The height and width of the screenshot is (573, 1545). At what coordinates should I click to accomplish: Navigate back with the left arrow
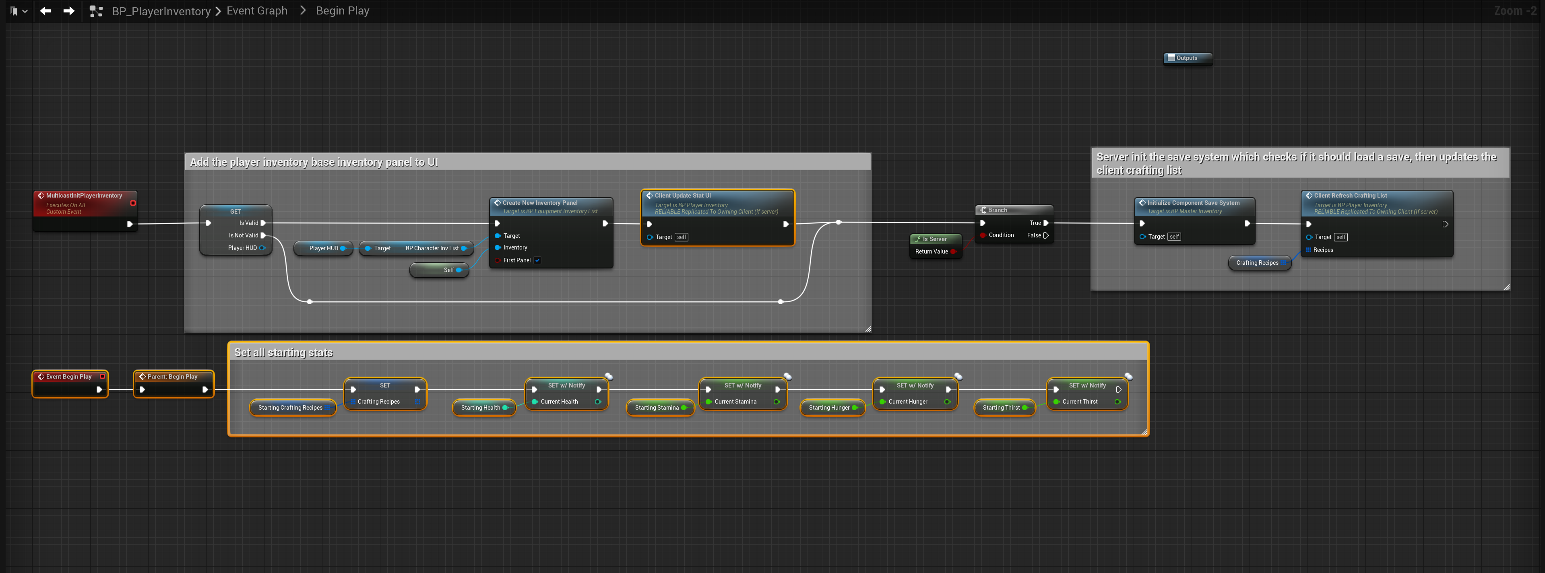point(45,11)
